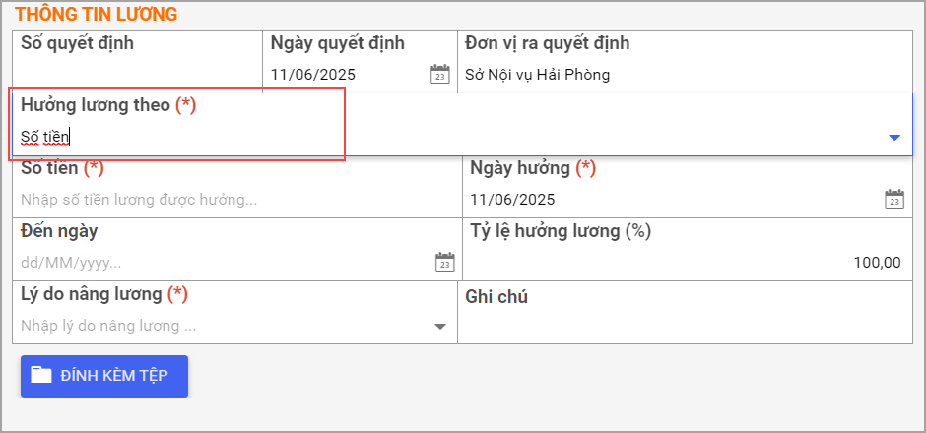Click the Ghi chú notes field

point(685,326)
